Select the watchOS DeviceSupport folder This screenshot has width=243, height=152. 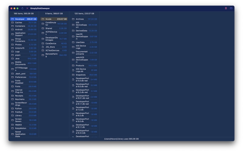pos(84,60)
